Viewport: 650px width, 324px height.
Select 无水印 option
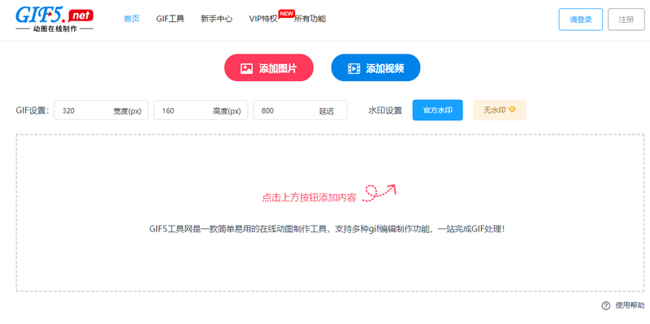point(500,110)
